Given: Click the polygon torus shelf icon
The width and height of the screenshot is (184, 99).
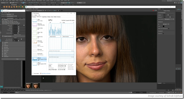Looking at the screenshot, I should coord(14,7).
